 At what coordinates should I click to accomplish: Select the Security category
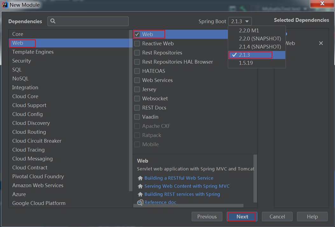(69, 61)
